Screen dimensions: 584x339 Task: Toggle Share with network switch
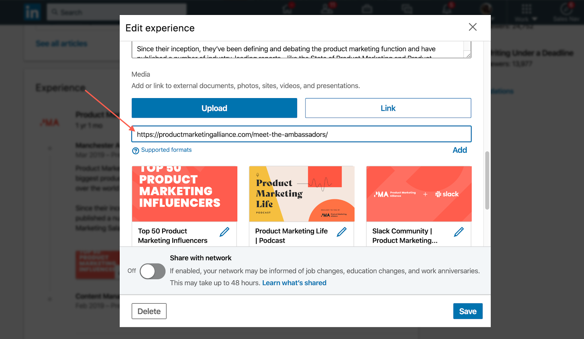click(x=153, y=271)
